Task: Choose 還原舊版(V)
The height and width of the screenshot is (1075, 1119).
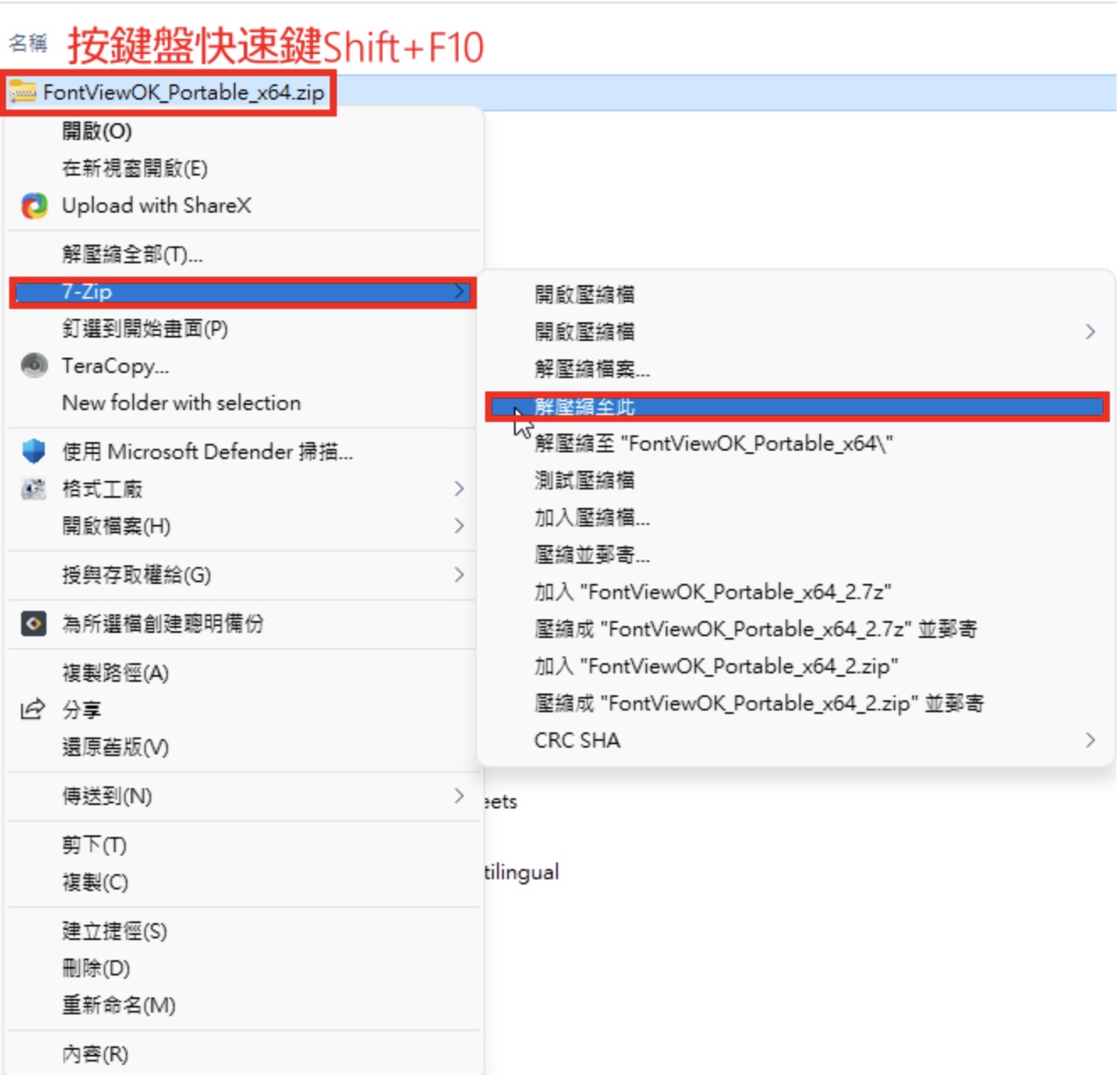Action: pos(244,748)
